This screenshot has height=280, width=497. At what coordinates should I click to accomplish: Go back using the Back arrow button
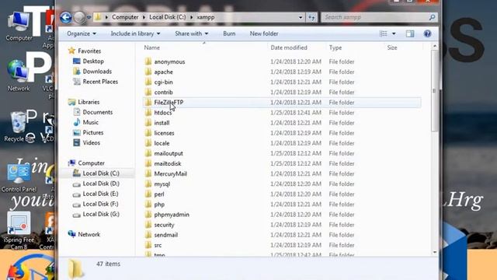[x=66, y=17]
